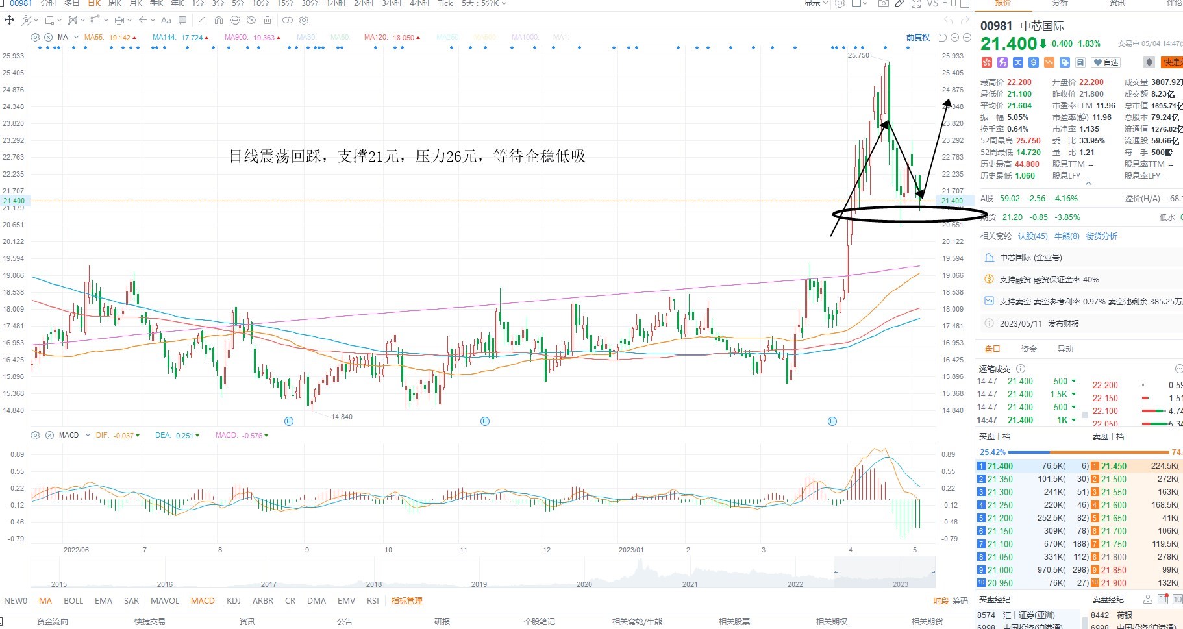Open the 牛熊(8) link

(1067, 236)
